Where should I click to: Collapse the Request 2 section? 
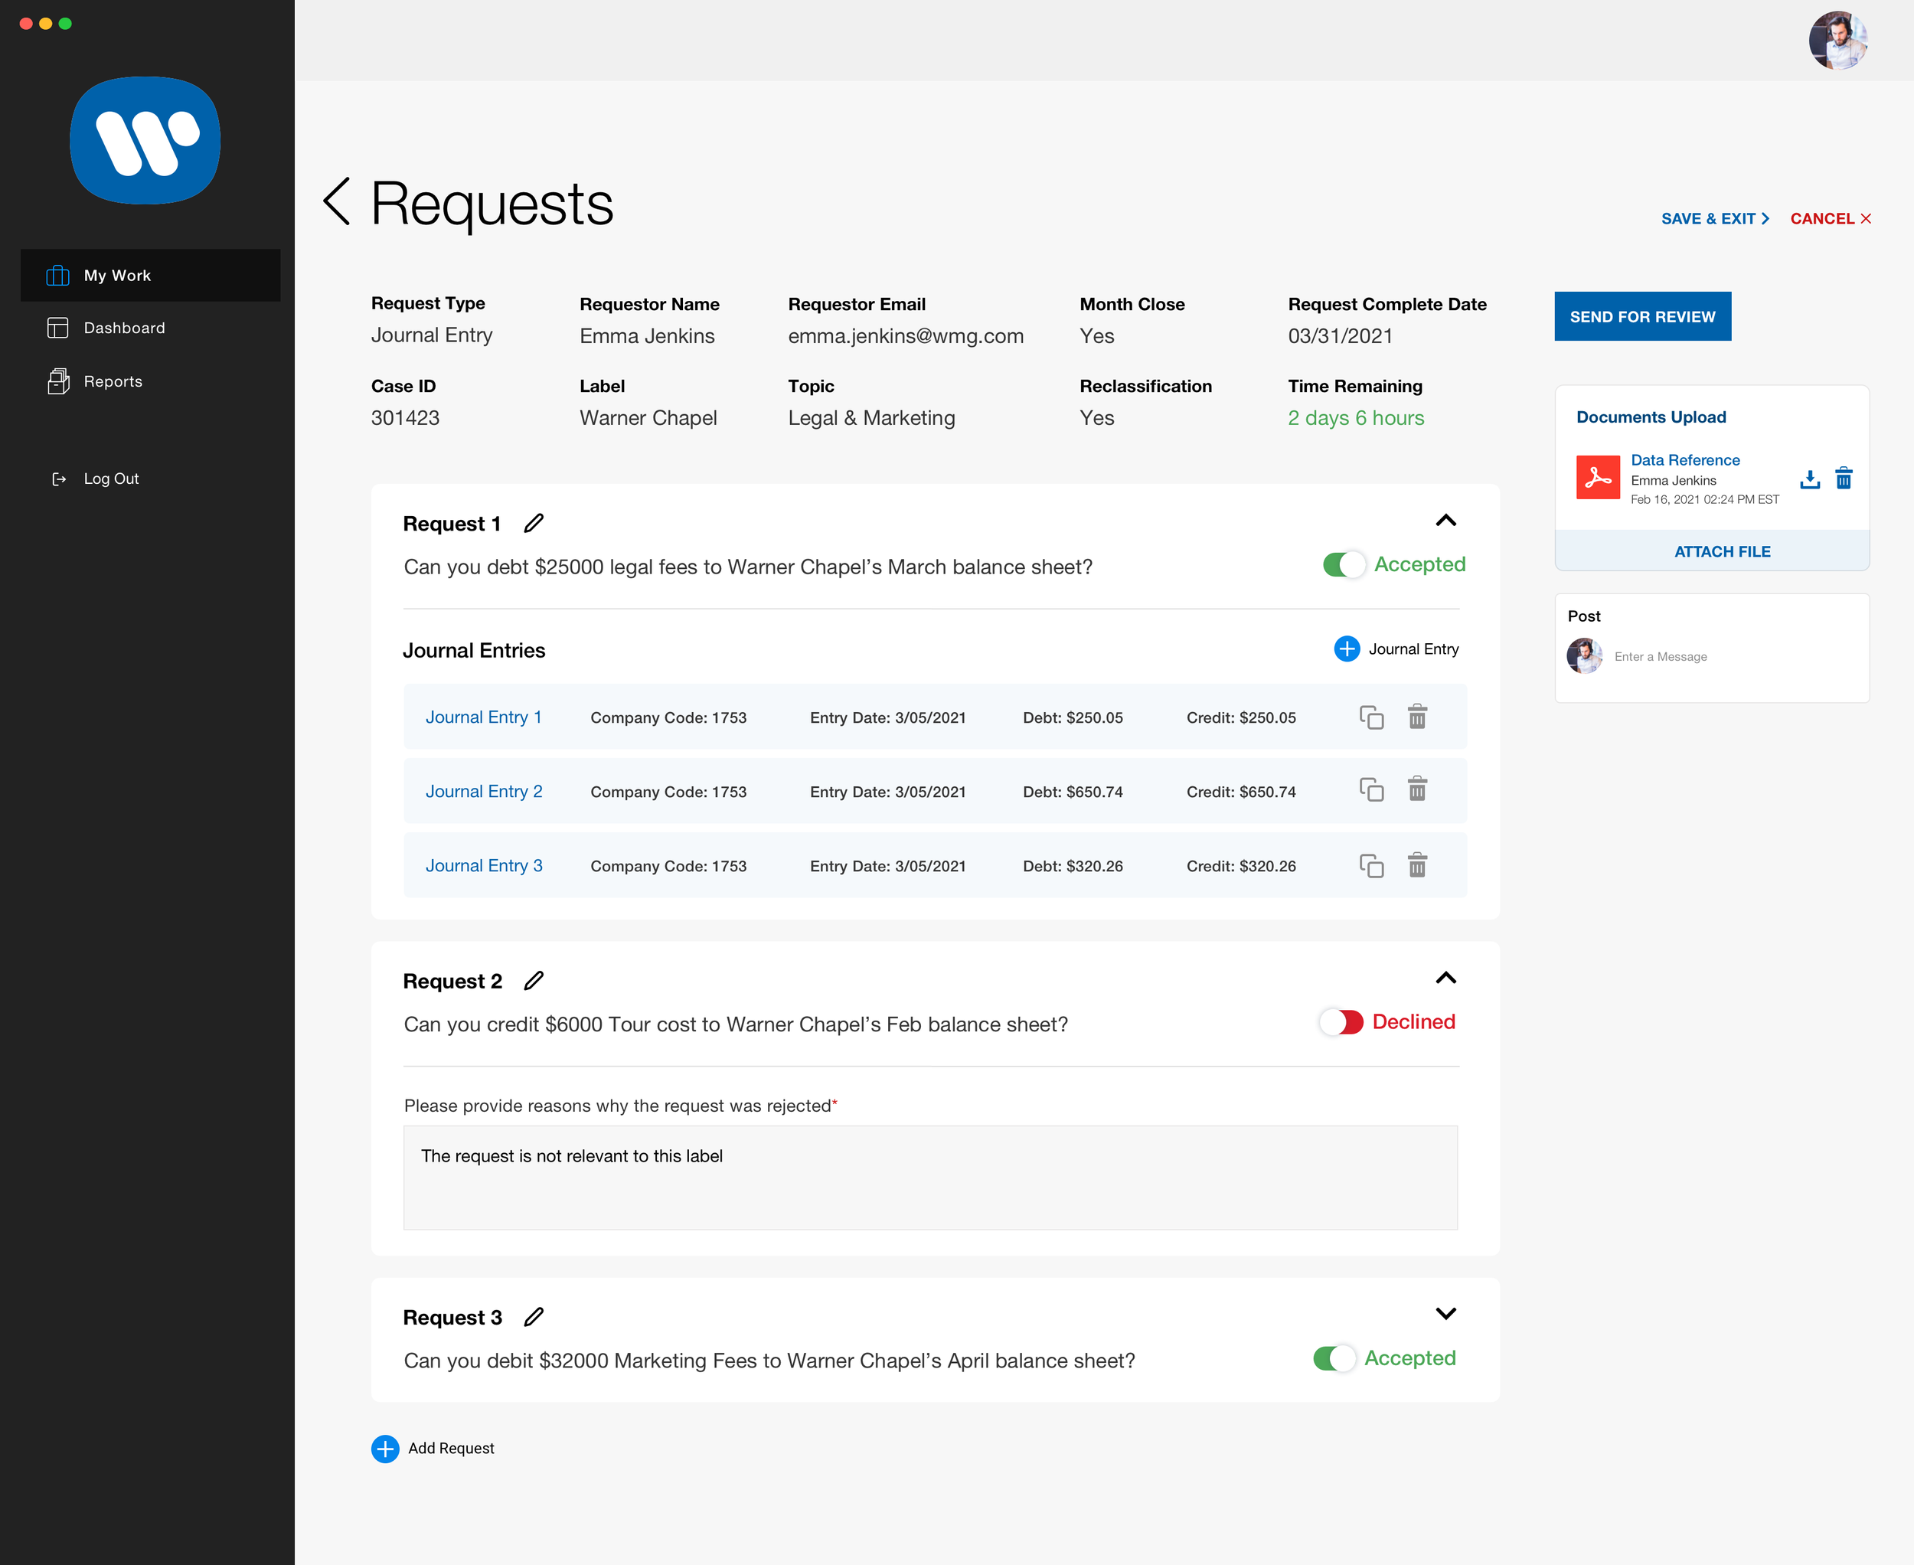1445,979
